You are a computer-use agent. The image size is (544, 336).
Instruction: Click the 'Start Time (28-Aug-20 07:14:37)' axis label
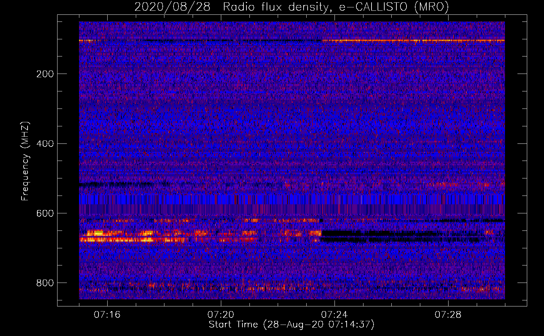tap(292, 325)
